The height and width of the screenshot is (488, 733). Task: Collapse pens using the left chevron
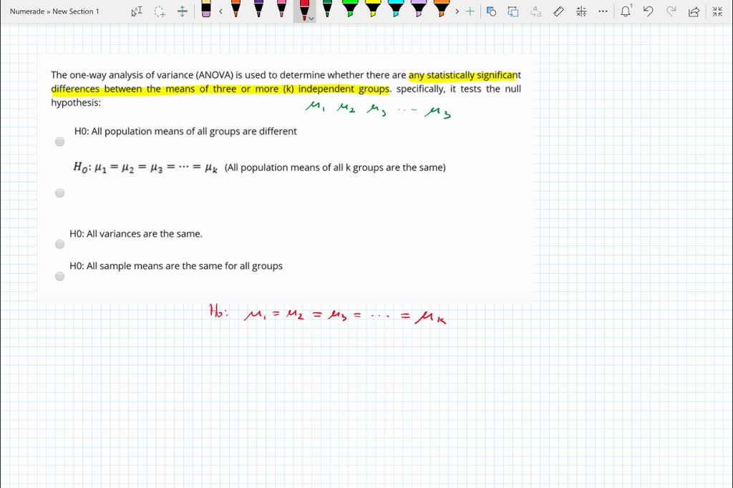click(x=220, y=11)
